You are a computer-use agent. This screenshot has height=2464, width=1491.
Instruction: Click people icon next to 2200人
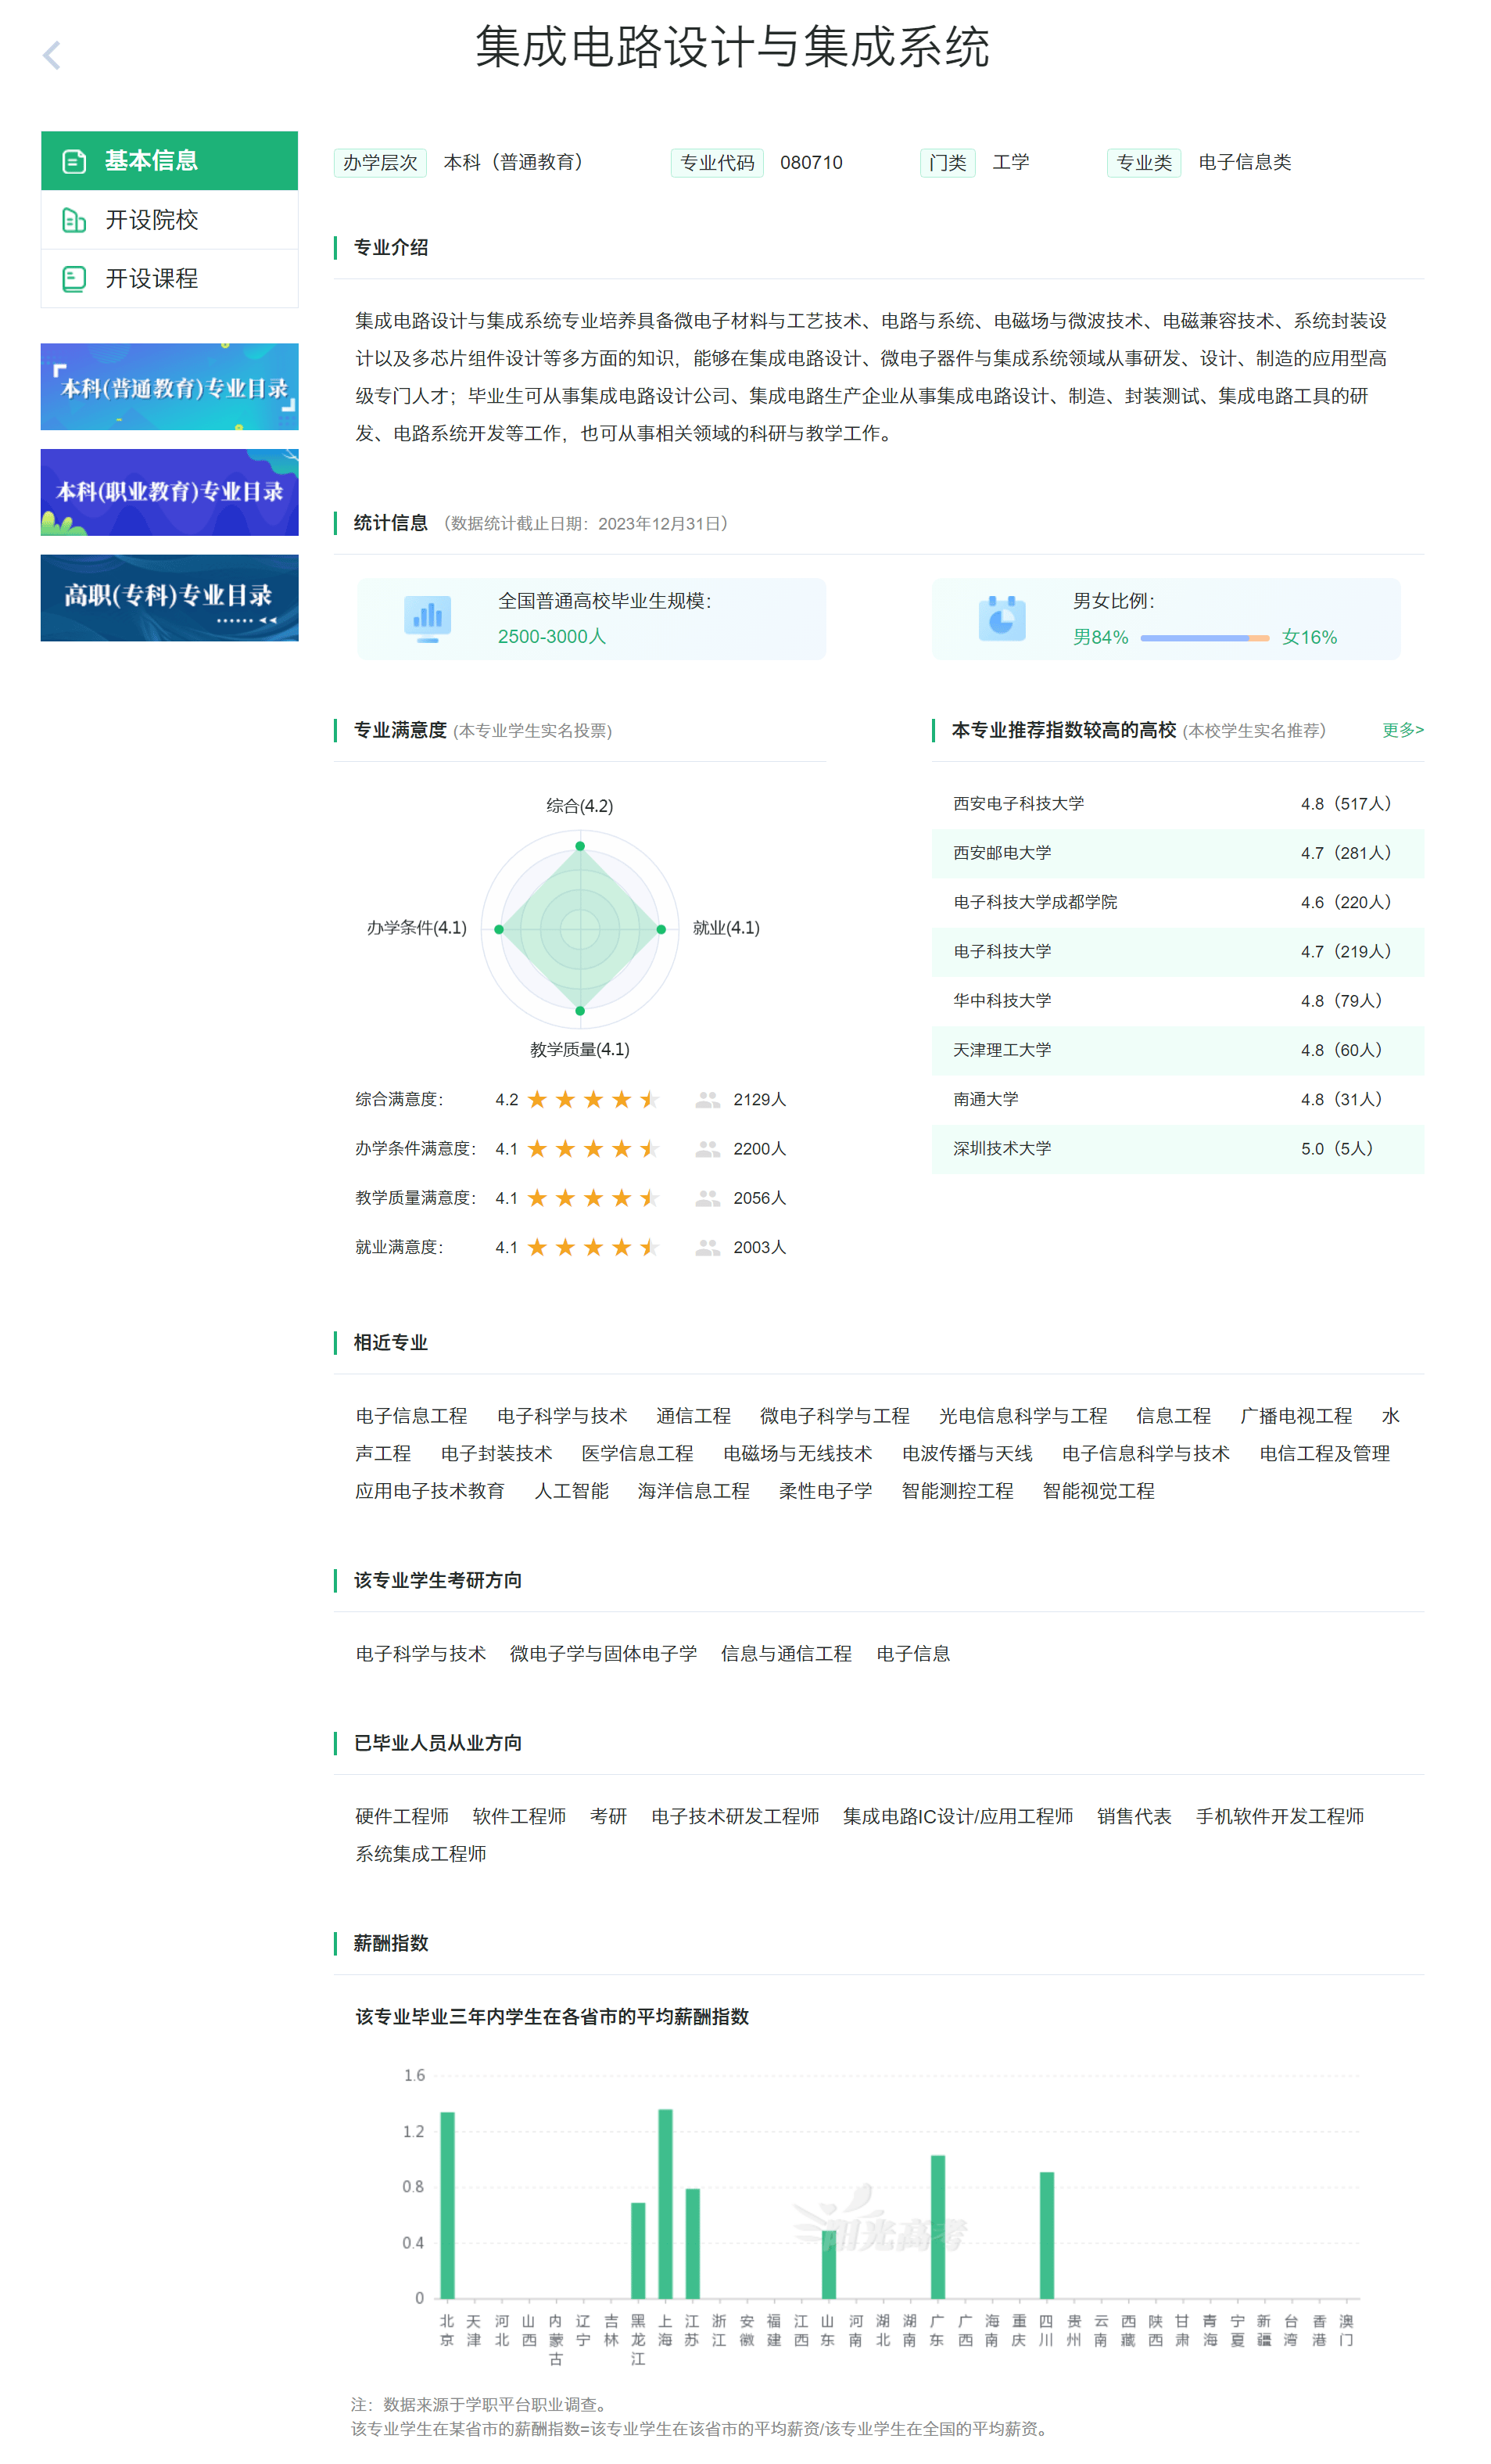pyautogui.click(x=708, y=1149)
